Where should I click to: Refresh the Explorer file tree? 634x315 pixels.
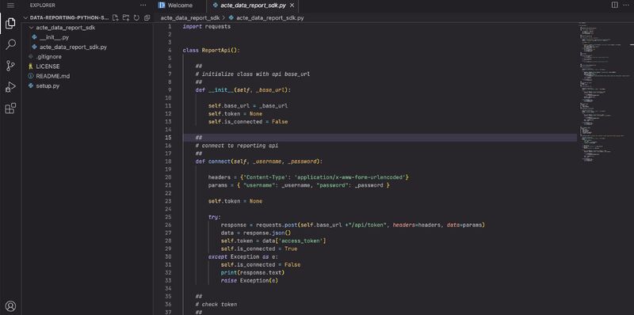[x=136, y=17]
